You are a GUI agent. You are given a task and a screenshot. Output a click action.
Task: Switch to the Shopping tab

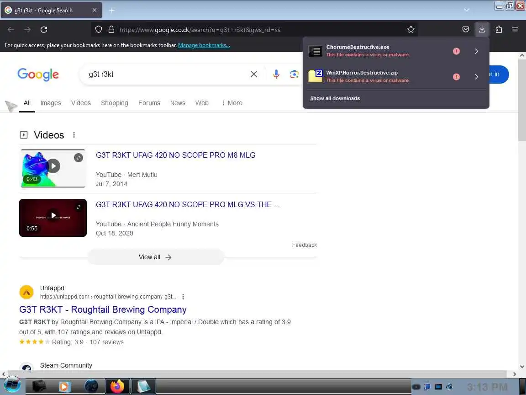(115, 103)
